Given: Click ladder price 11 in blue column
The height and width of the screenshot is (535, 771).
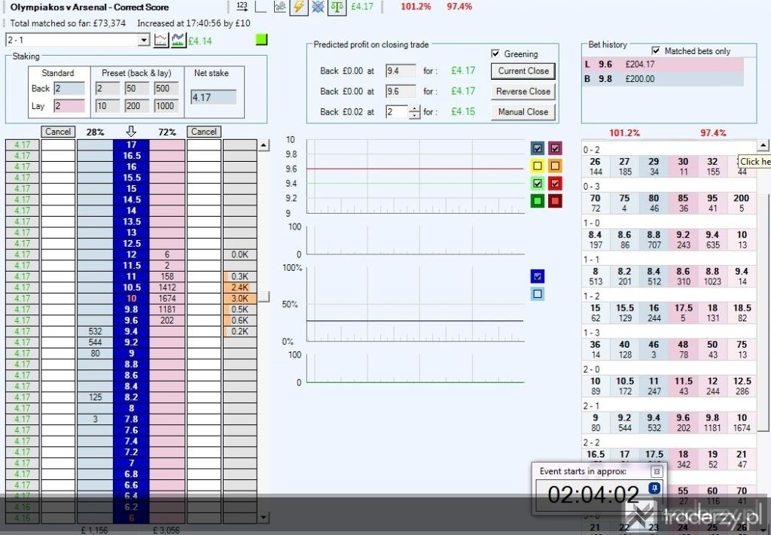Looking at the screenshot, I should (x=131, y=277).
